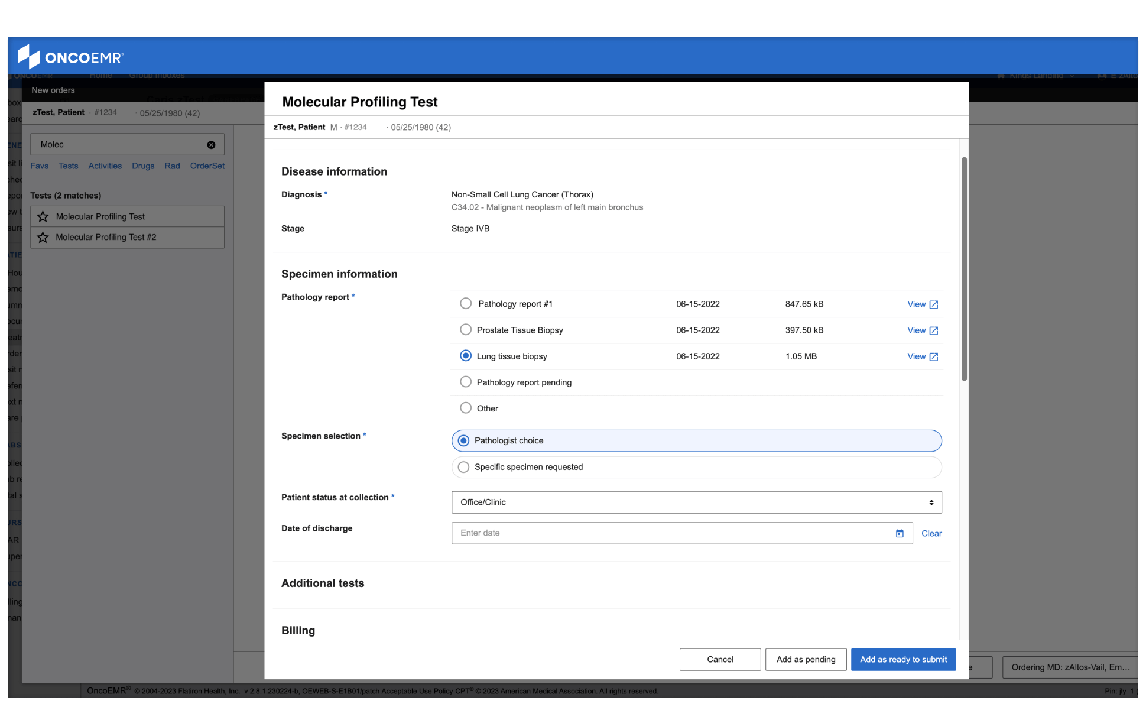
Task: Open external view icon for Lung tissue biopsy
Action: click(933, 356)
